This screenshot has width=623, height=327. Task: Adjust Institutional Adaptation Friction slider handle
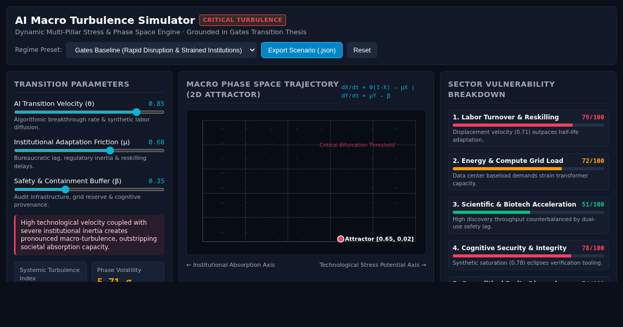[110, 151]
